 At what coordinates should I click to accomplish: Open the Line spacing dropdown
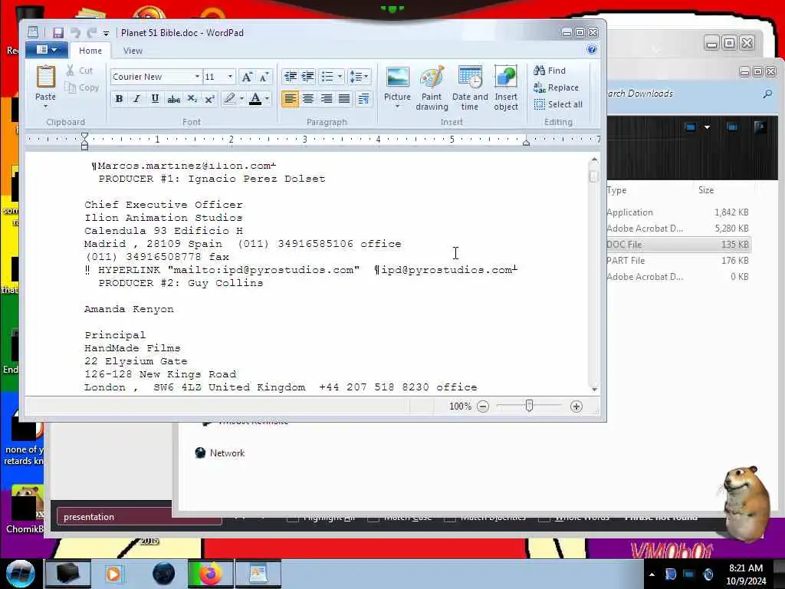tap(359, 77)
